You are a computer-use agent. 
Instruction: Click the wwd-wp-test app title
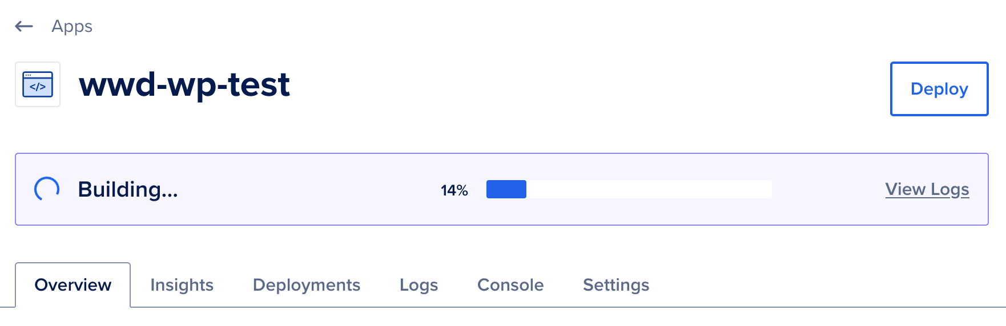(x=184, y=84)
